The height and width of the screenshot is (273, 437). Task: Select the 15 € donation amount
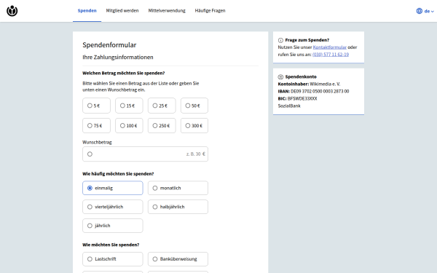tap(129, 106)
